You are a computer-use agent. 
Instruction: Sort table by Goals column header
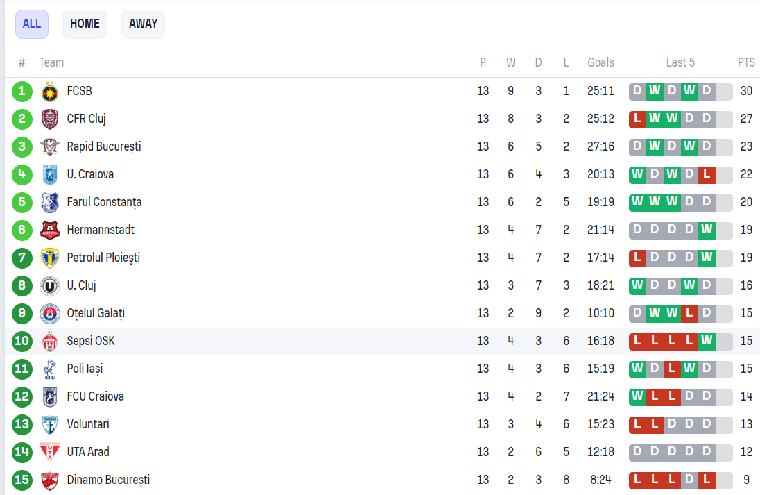pyautogui.click(x=601, y=62)
